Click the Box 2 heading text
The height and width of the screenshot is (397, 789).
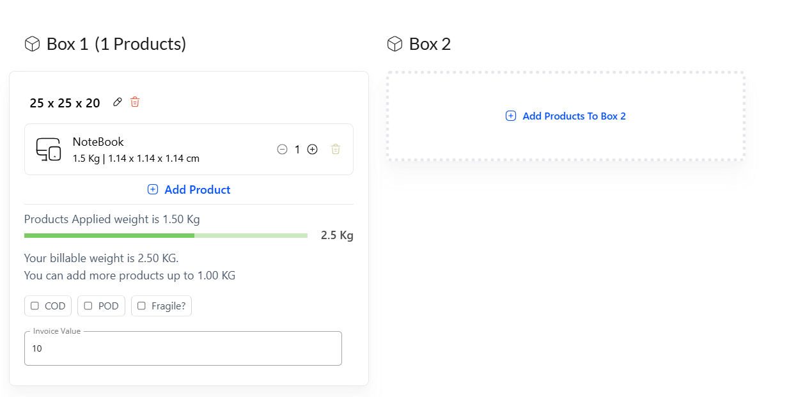430,44
